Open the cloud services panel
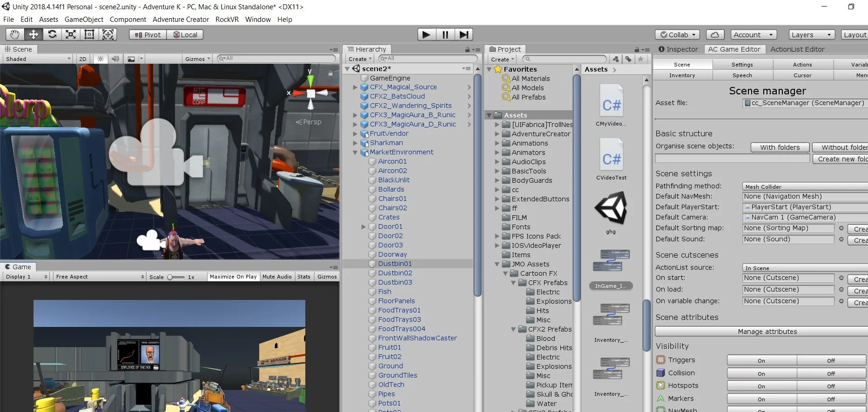Viewport: 868px width, 412px height. coord(715,35)
